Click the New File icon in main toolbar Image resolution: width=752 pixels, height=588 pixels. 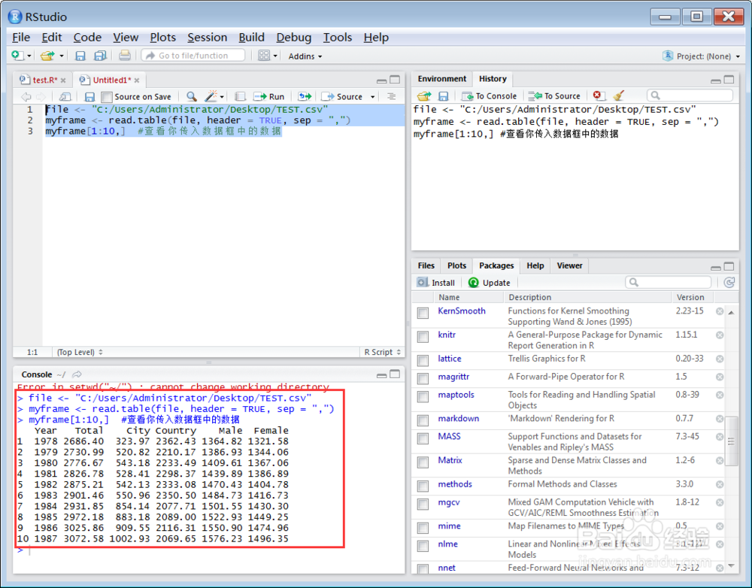tap(18, 56)
